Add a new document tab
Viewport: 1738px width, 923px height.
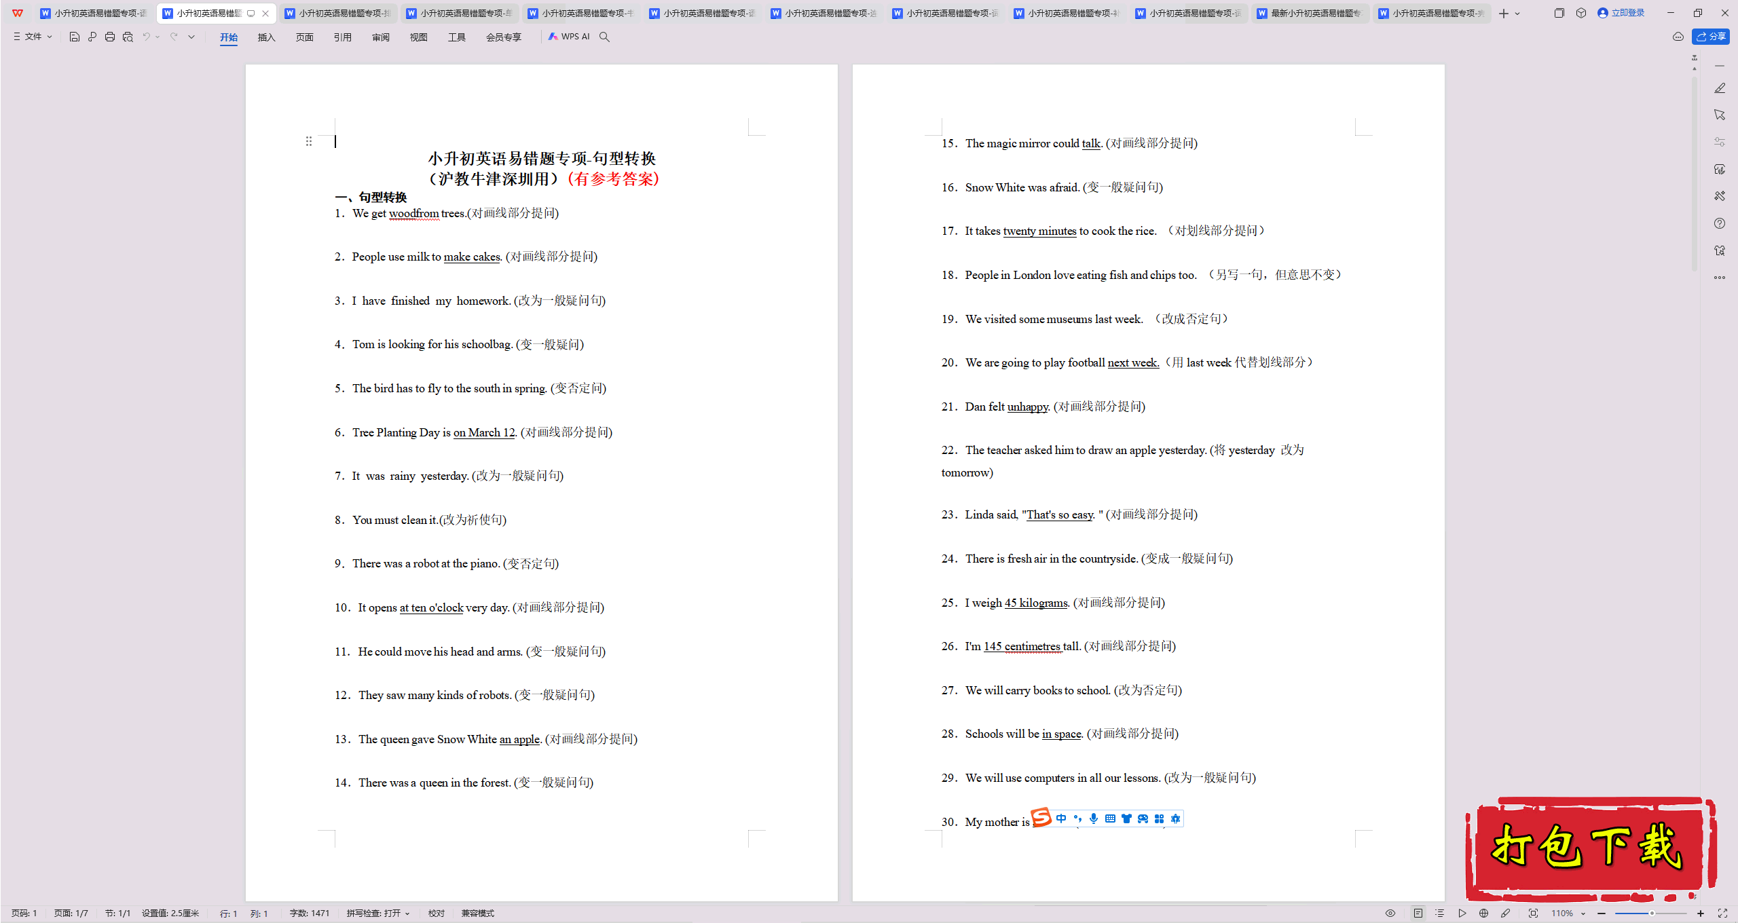pyautogui.click(x=1504, y=14)
